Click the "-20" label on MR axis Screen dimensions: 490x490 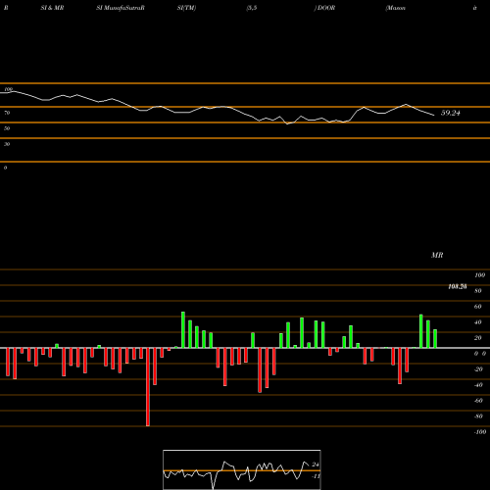pyautogui.click(x=478, y=369)
